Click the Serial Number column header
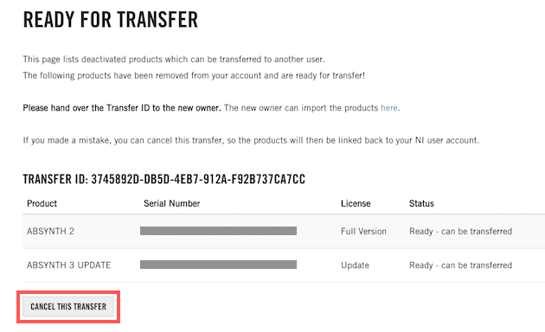 point(171,203)
